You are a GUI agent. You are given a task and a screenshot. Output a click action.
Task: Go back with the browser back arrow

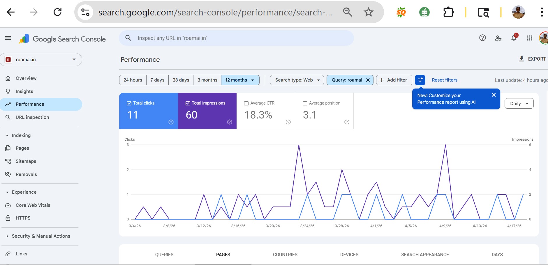(x=11, y=12)
